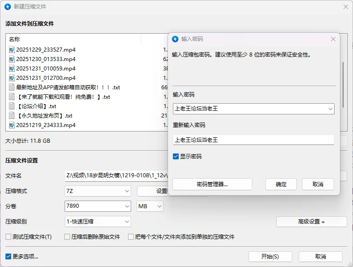353x267 pixels.
Task: Click the video icon for 20251229_233527.mp4
Action: 12,49
